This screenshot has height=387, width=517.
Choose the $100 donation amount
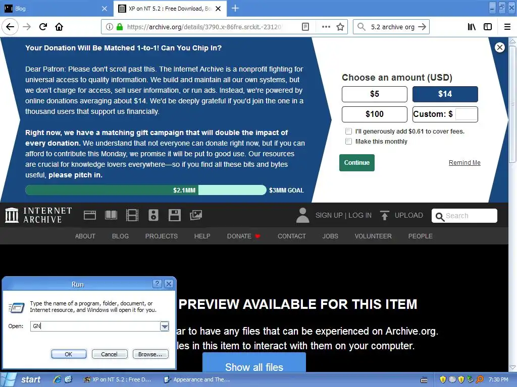point(375,114)
